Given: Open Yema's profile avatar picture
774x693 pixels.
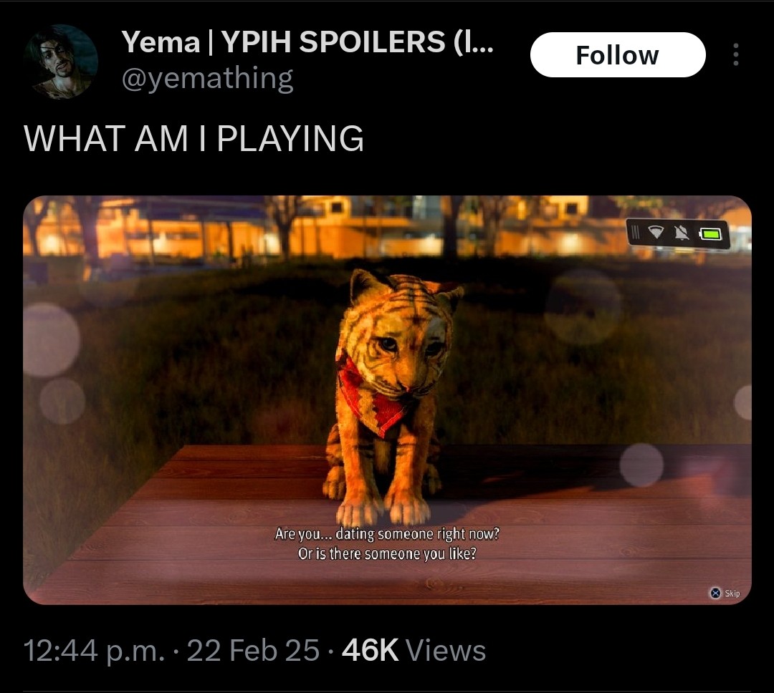Looking at the screenshot, I should pyautogui.click(x=61, y=62).
